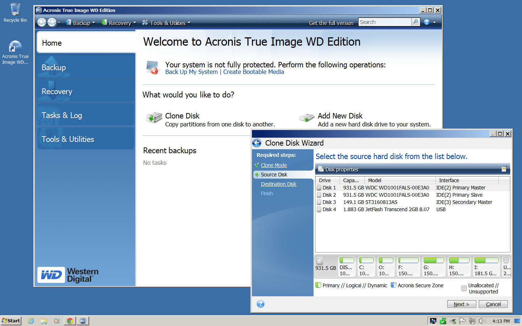Select Disk 4 JetFlash USB row
This screenshot has height=326, width=522.
point(413,209)
